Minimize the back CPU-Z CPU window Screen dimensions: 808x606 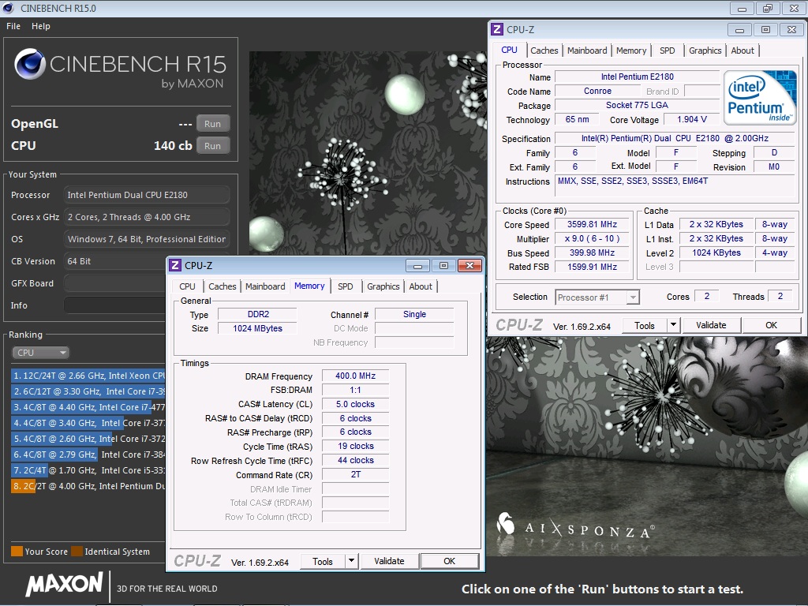pyautogui.click(x=739, y=30)
